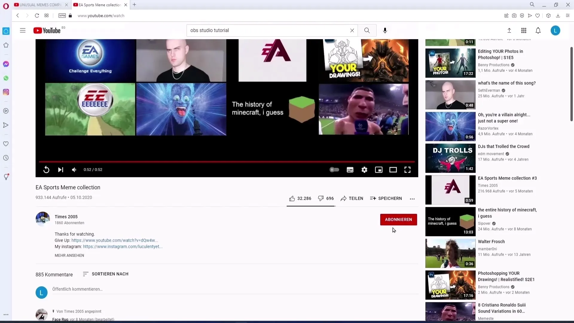The width and height of the screenshot is (574, 323).
Task: Click the public comment input field
Action: (x=235, y=289)
